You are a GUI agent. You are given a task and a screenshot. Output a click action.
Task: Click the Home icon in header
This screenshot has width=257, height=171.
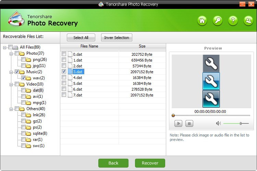coord(202,21)
